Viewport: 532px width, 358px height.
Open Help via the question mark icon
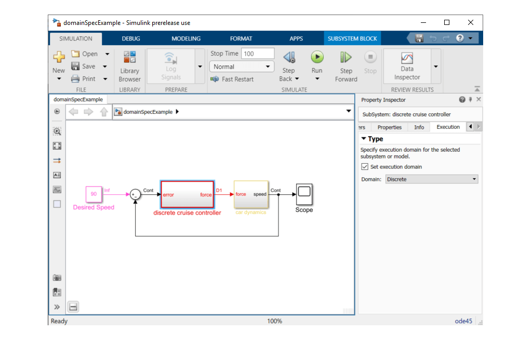[460, 38]
